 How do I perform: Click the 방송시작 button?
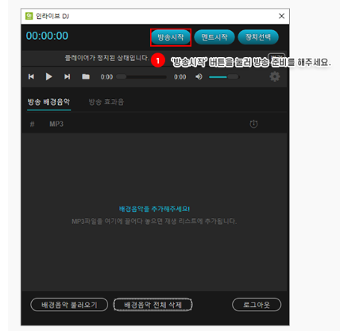[x=171, y=37]
